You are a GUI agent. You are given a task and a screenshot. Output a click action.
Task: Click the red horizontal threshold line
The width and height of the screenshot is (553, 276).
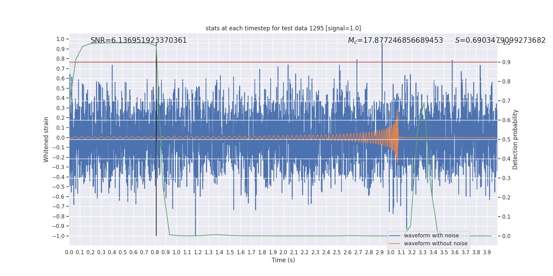point(242,62)
